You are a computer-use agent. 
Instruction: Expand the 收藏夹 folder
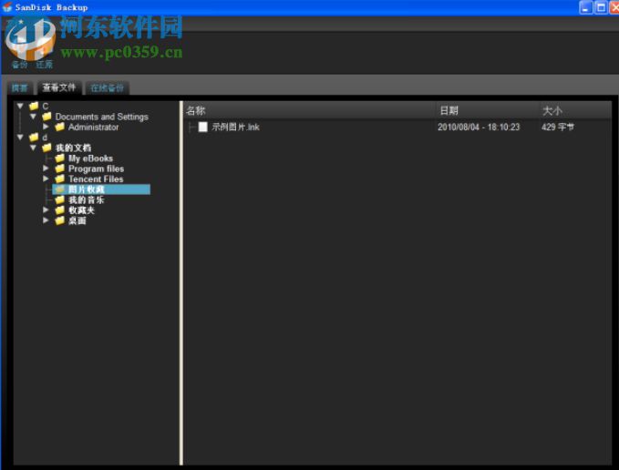pos(46,209)
